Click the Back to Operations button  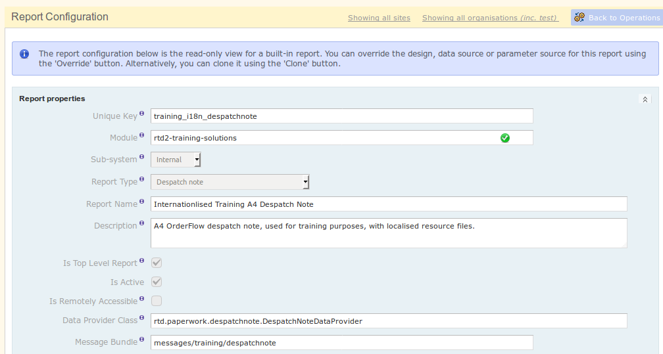(616, 18)
